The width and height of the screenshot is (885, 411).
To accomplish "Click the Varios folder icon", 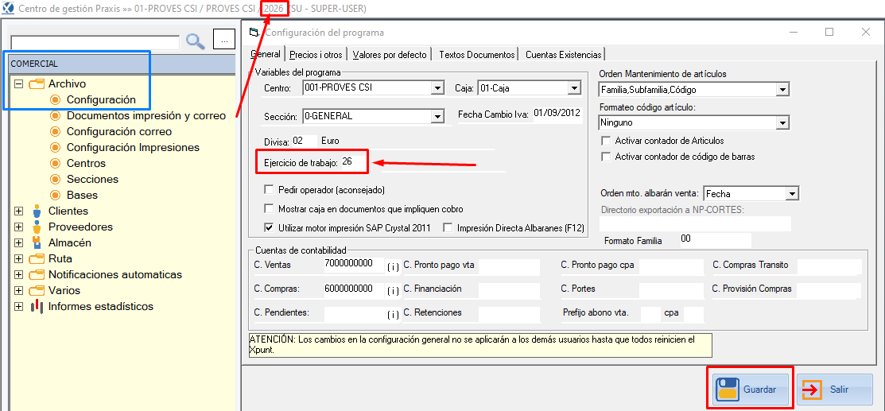I will pyautogui.click(x=36, y=290).
